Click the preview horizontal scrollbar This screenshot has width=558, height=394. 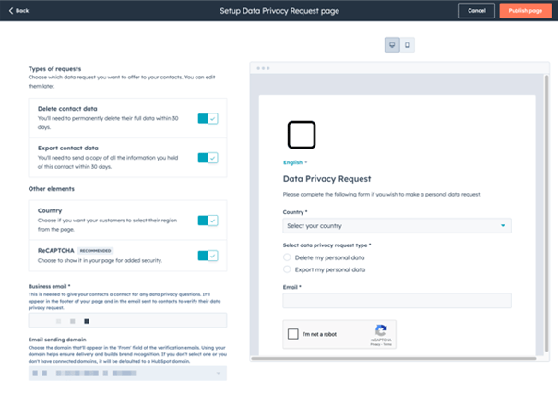click(x=394, y=358)
